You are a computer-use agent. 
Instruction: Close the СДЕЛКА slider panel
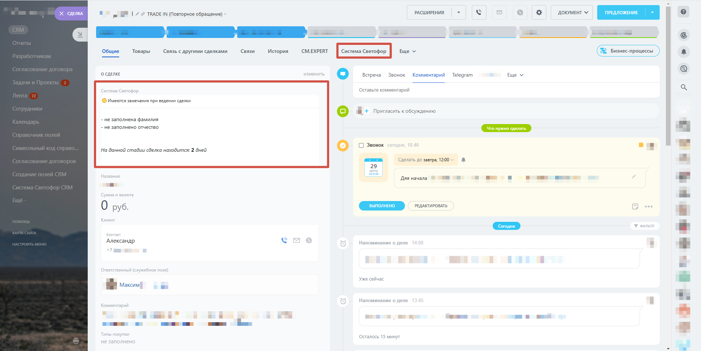pyautogui.click(x=61, y=13)
